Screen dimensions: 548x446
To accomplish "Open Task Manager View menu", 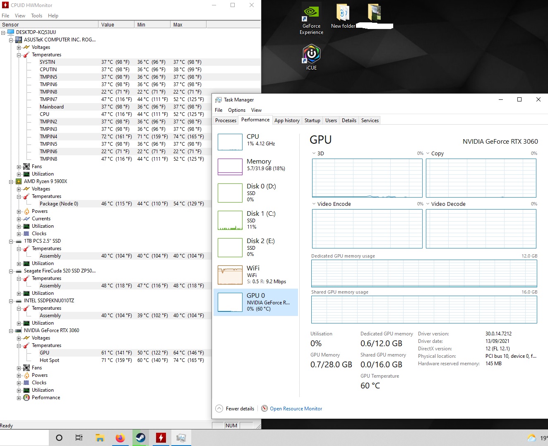I will tap(256, 110).
